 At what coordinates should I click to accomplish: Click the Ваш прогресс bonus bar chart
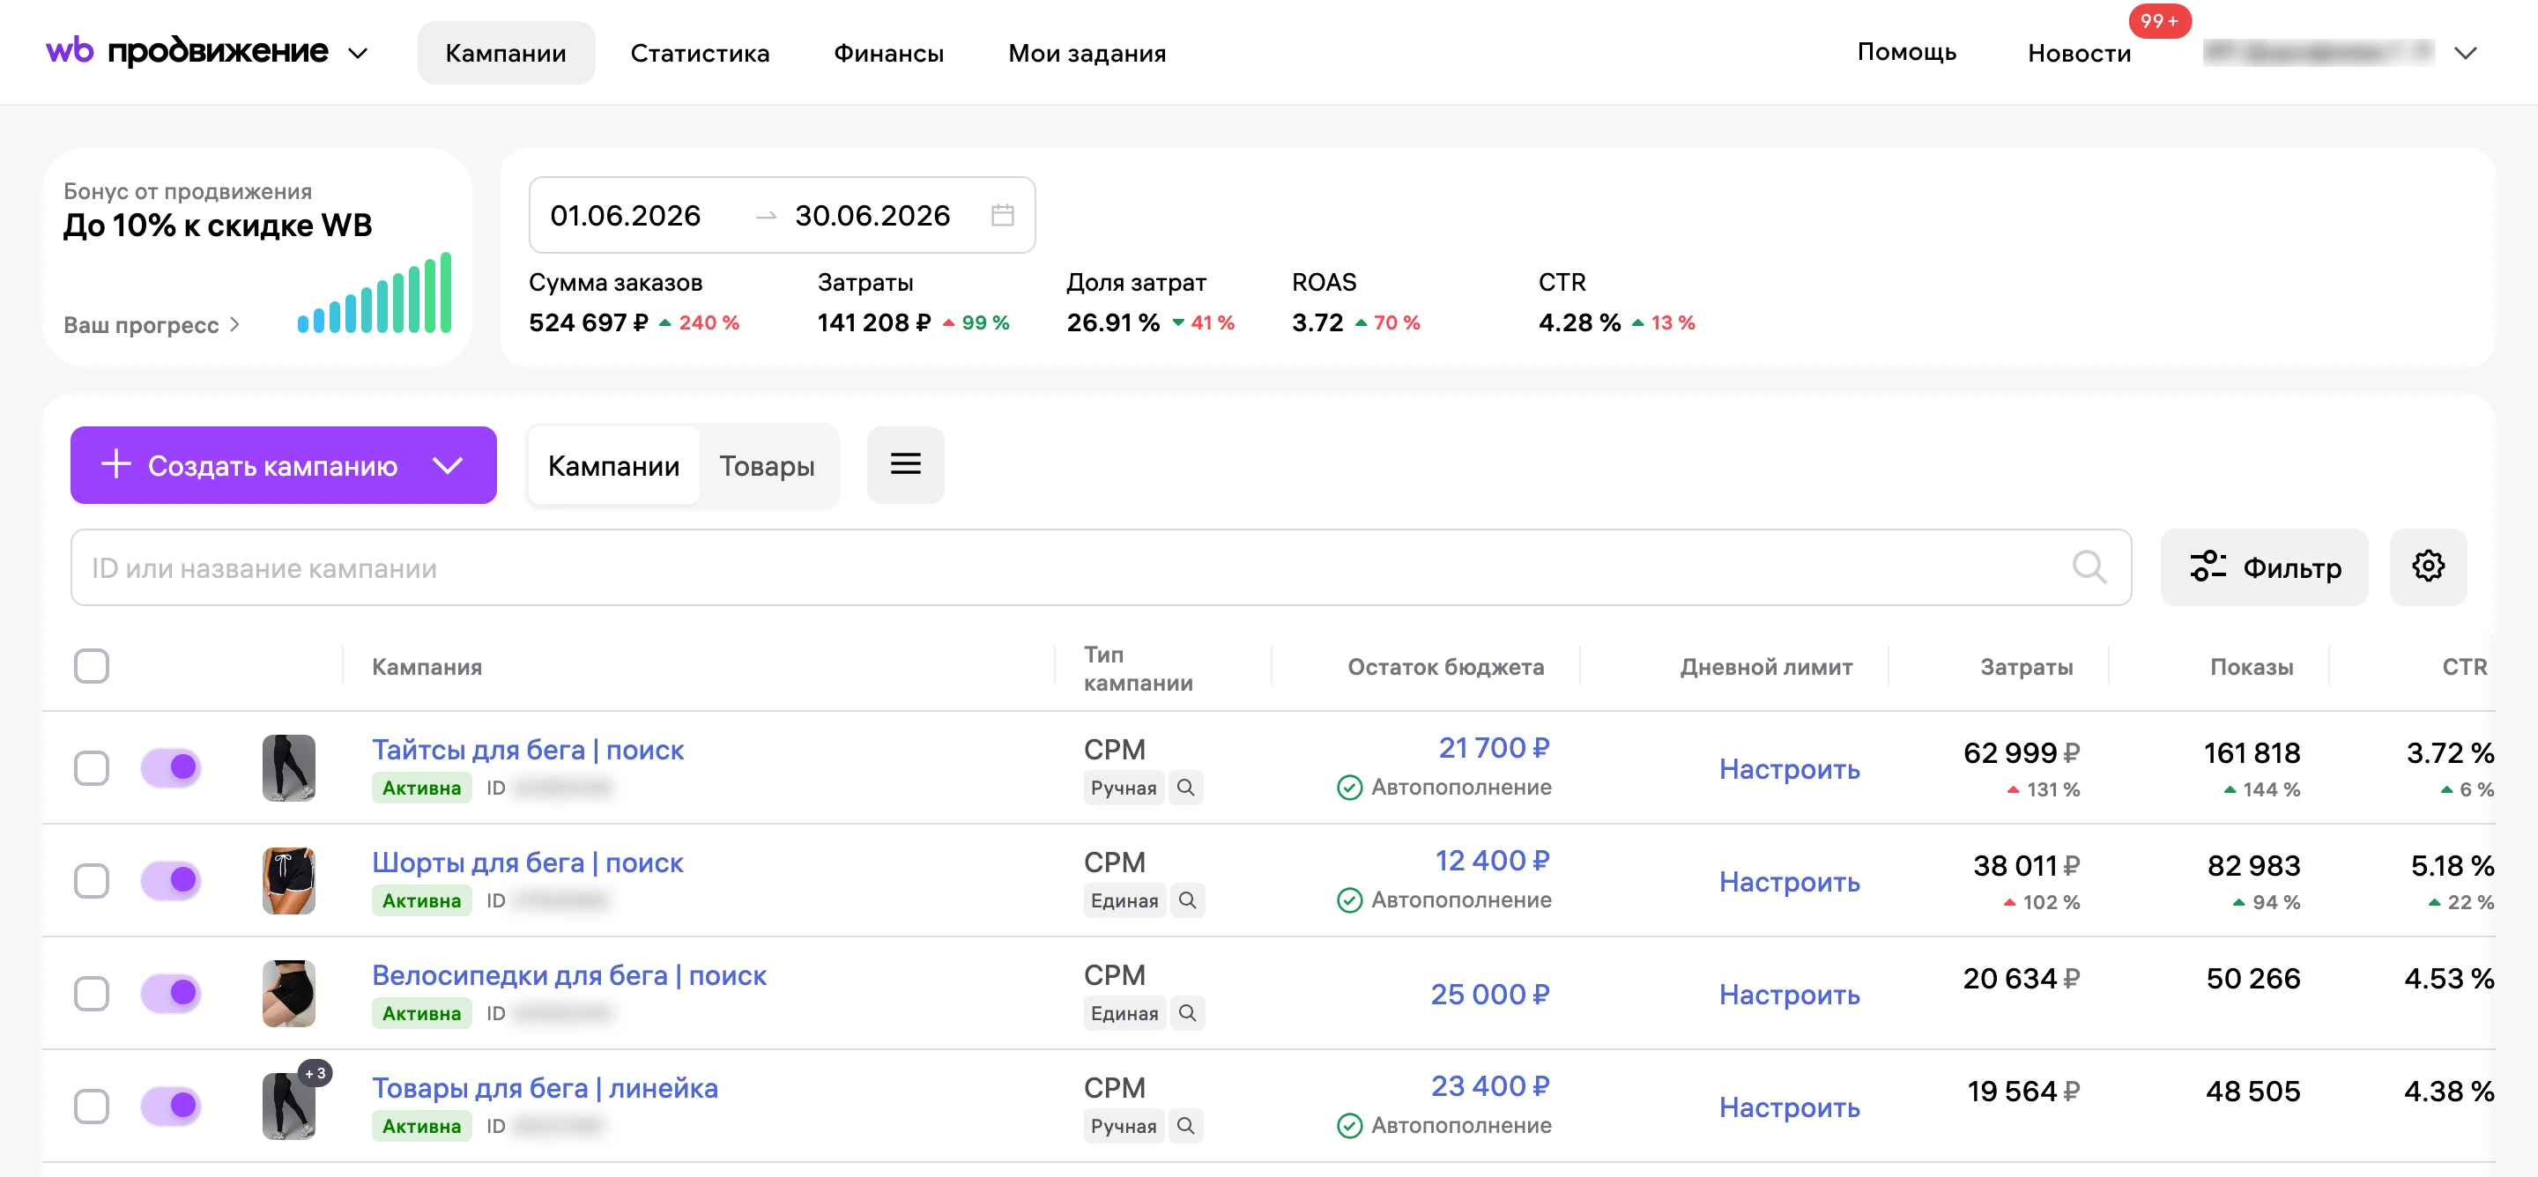375,292
